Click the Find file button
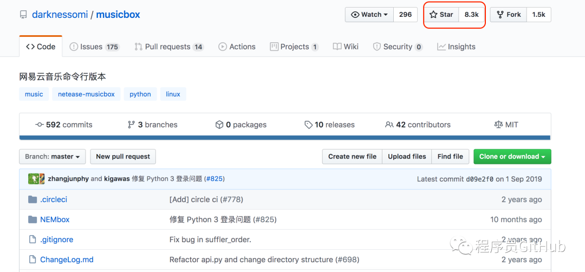This screenshot has width=585, height=272. click(450, 156)
